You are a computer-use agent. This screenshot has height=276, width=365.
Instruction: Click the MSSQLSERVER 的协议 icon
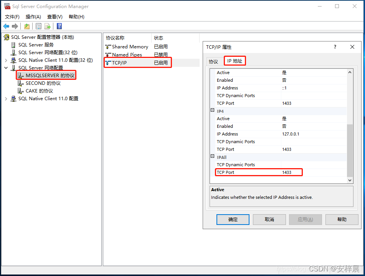pos(21,76)
